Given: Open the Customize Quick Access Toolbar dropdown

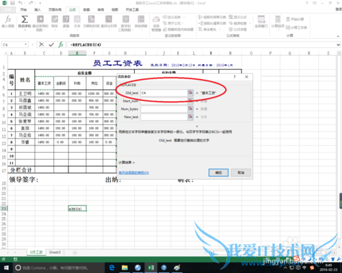Looking at the screenshot, I should point(40,3).
